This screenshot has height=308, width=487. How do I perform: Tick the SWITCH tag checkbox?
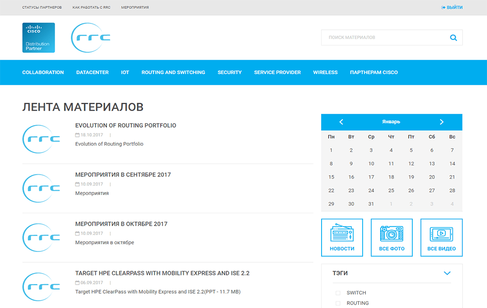tap(338, 293)
